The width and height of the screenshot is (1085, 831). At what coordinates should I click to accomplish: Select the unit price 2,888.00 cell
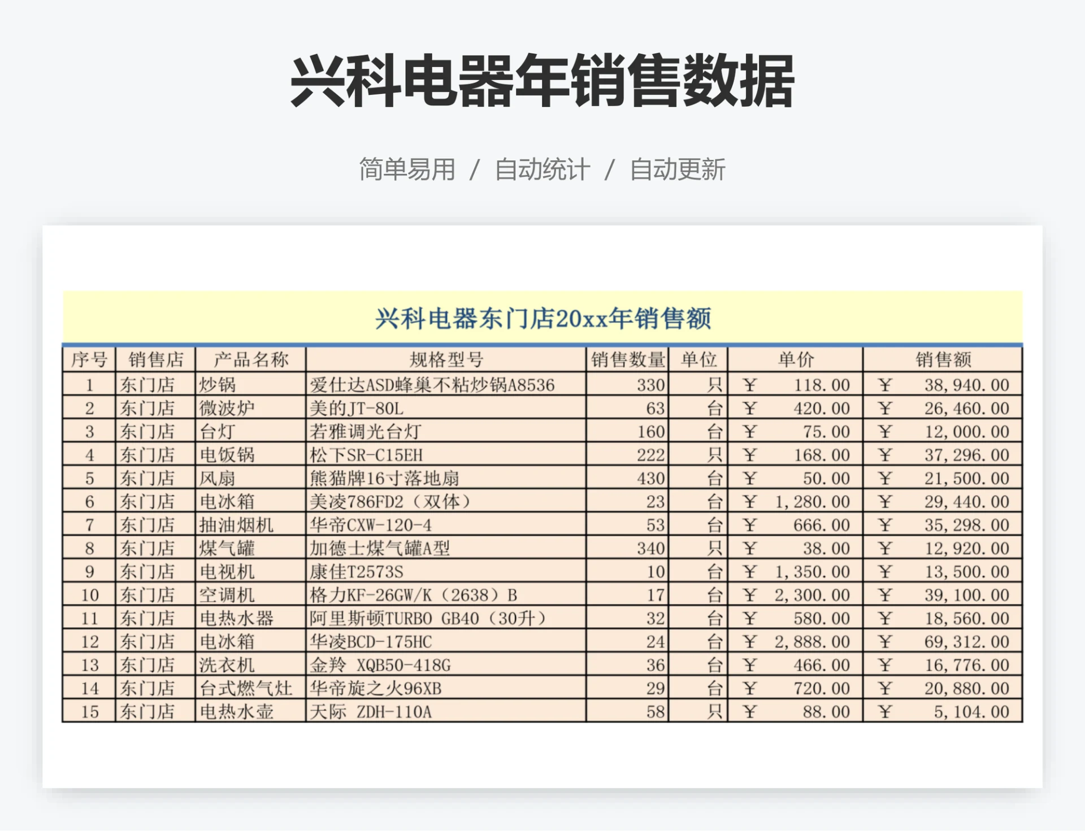tap(795, 642)
